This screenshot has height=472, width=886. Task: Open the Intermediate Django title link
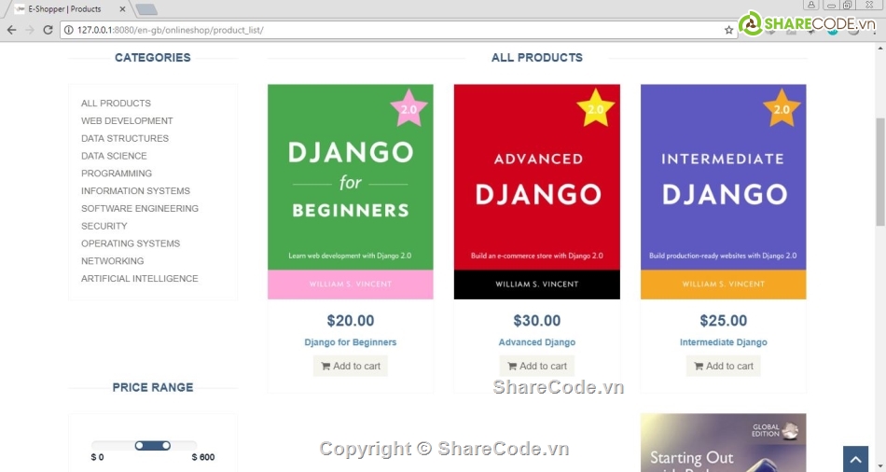[x=724, y=342]
